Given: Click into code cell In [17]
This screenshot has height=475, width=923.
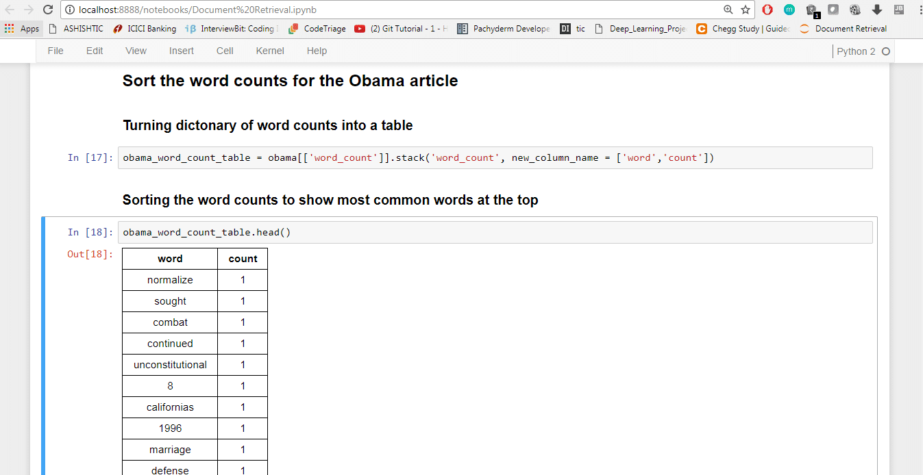Looking at the screenshot, I should 495,157.
